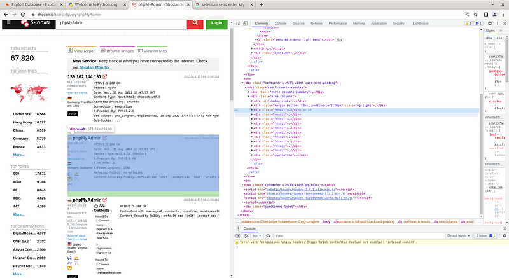The image size is (509, 278).
Task: Go forward in browser history
Action: [14, 14]
